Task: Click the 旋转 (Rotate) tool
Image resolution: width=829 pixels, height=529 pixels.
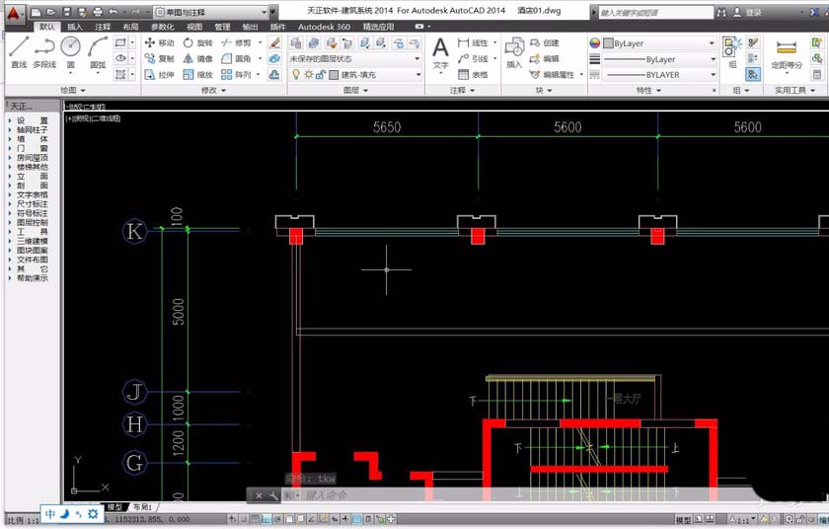Action: coord(196,43)
